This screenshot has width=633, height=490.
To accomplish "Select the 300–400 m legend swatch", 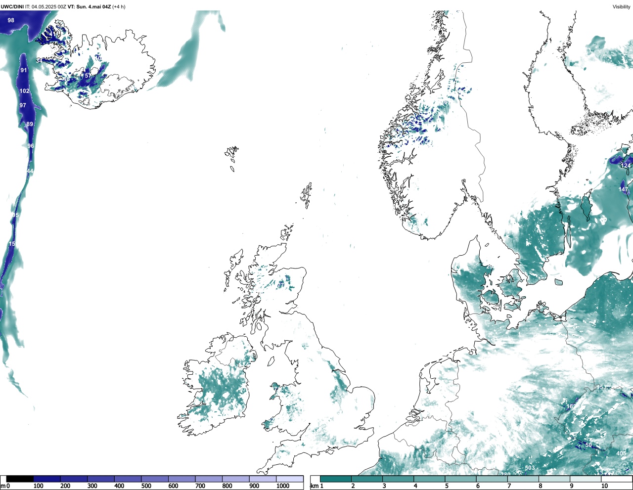I will point(101,479).
